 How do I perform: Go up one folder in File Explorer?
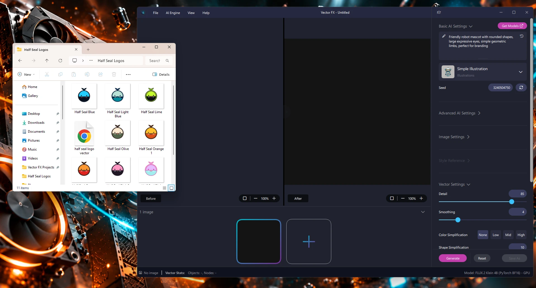[x=47, y=61]
